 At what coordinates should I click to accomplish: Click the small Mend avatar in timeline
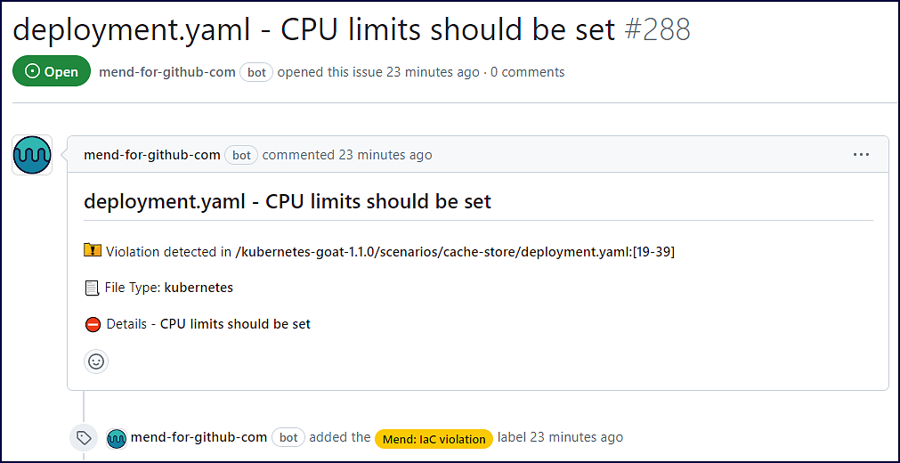coord(117,438)
